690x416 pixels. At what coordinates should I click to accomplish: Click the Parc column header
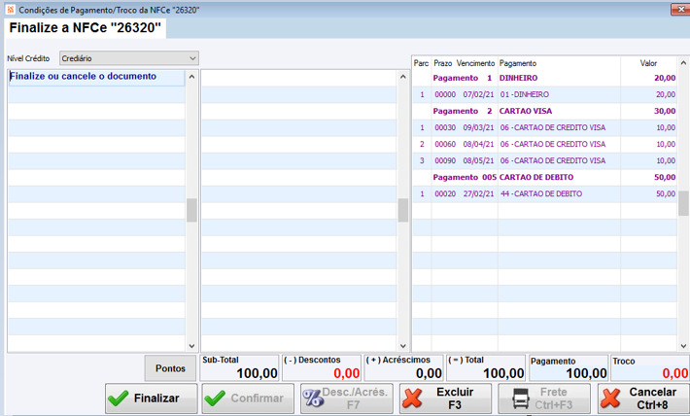point(421,63)
